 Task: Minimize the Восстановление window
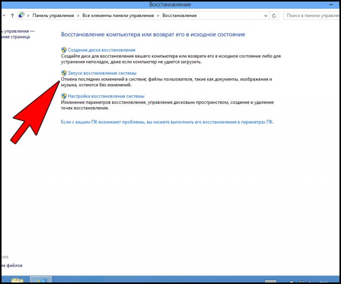(x=331, y=5)
